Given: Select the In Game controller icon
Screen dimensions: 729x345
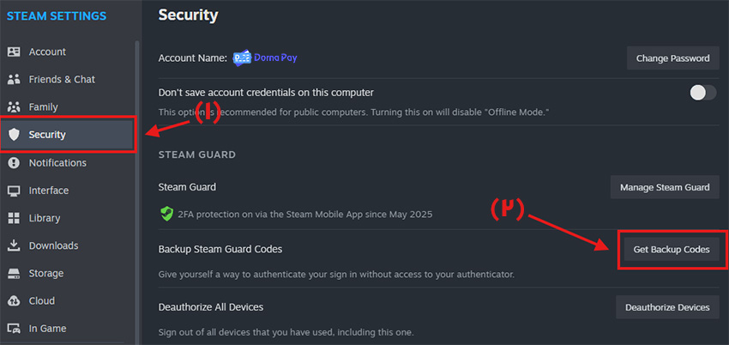Looking at the screenshot, I should click(x=15, y=329).
